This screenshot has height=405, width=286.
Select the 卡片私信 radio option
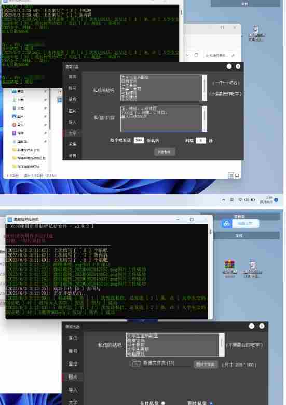click(x=163, y=403)
